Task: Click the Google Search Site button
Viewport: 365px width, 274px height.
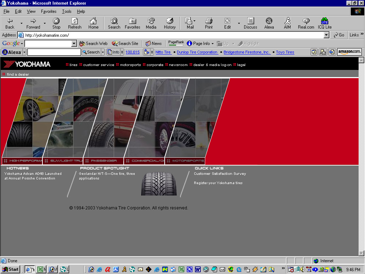Action: click(125, 44)
